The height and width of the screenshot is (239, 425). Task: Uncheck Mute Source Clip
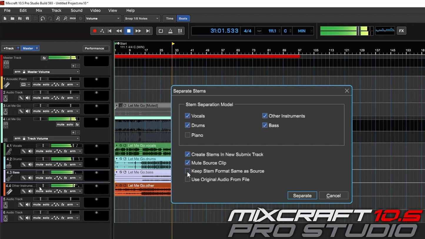(187, 163)
